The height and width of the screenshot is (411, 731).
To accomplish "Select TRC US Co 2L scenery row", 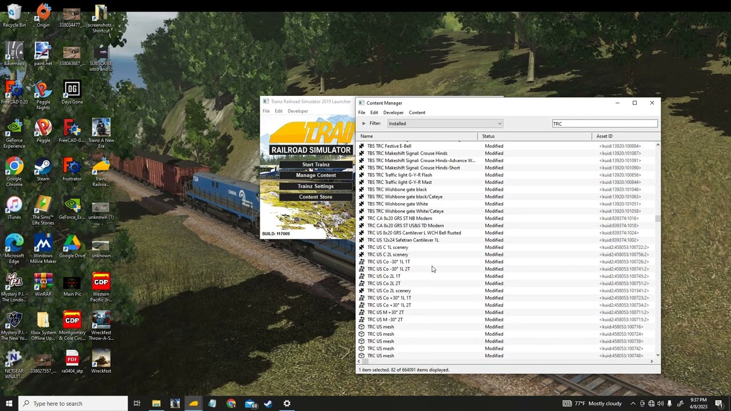I will pos(505,291).
